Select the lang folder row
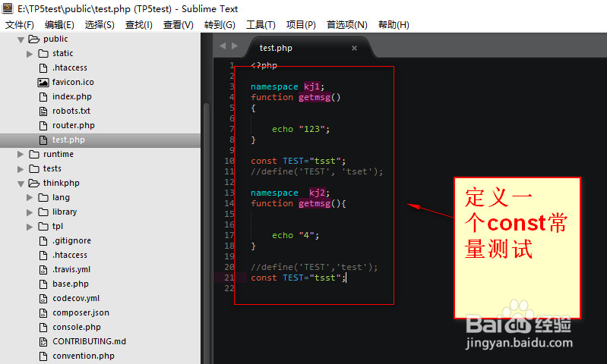Image resolution: width=607 pixels, height=364 pixels. (x=100, y=197)
